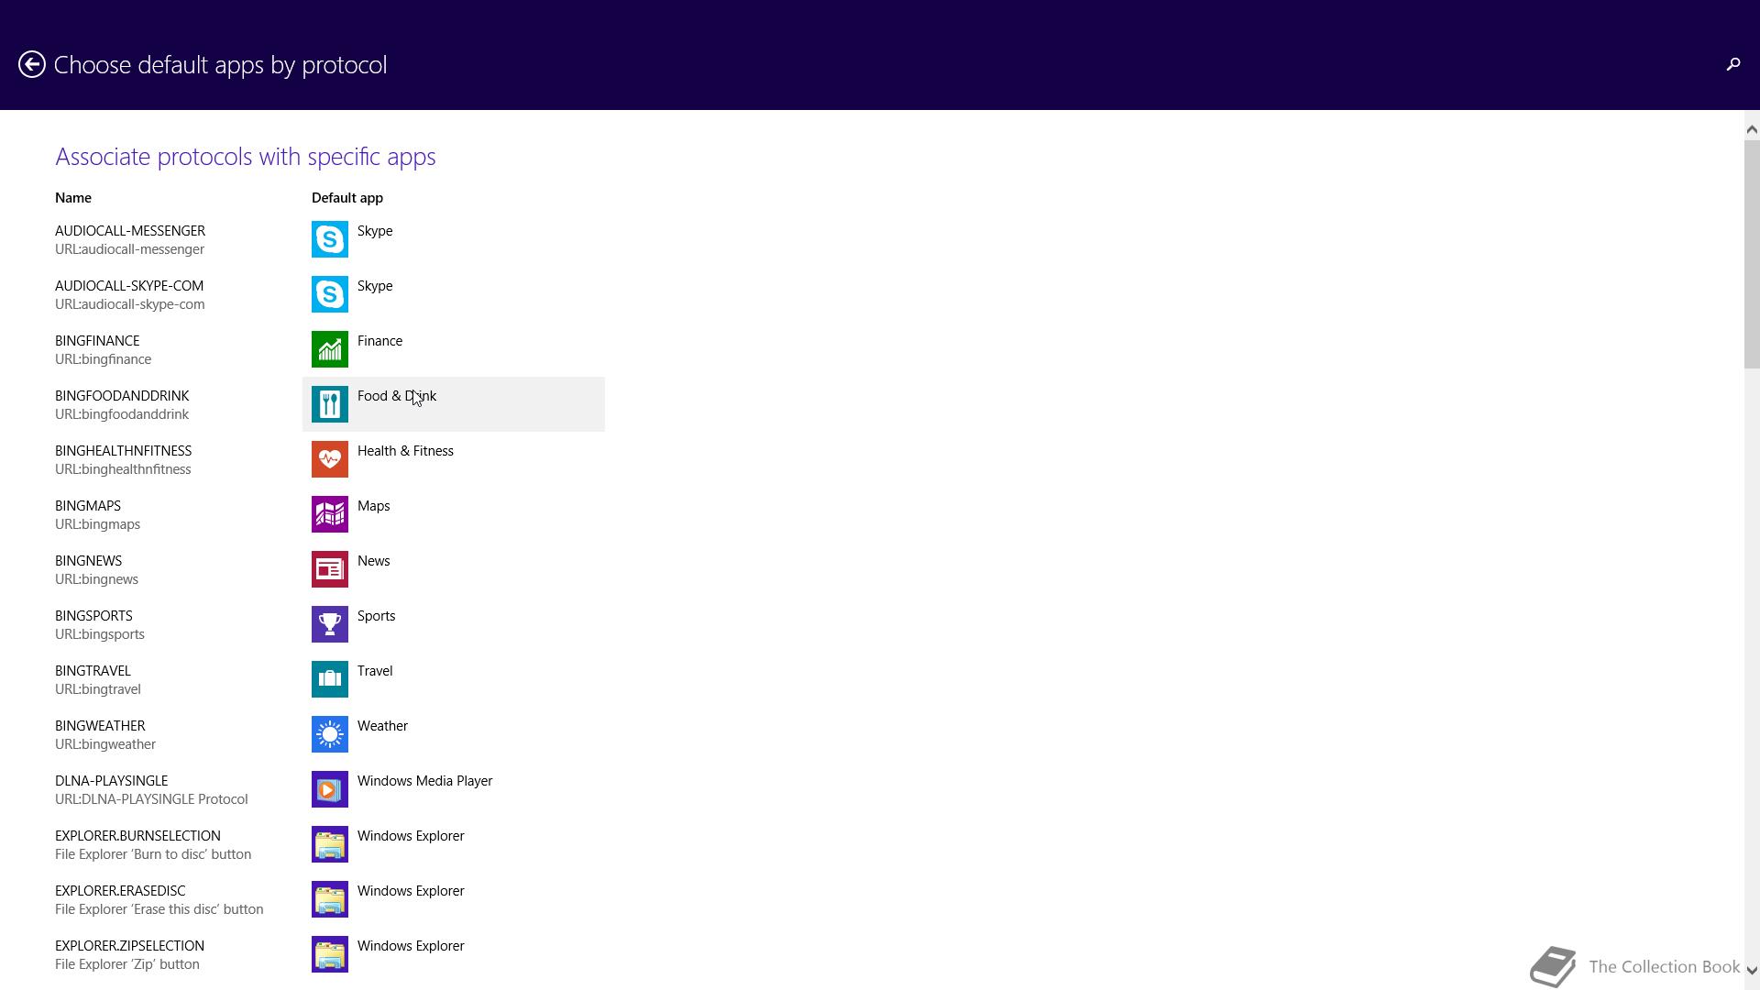The width and height of the screenshot is (1760, 990).
Task: Click the Maps app icon
Action: (330, 514)
